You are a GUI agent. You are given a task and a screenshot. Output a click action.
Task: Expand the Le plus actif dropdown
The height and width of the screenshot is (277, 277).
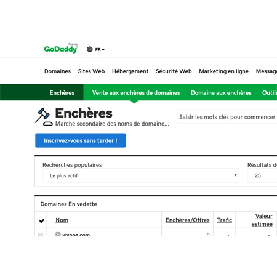coord(141,175)
